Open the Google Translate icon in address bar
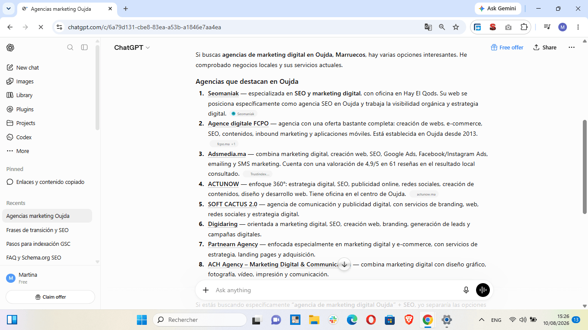 click(428, 27)
